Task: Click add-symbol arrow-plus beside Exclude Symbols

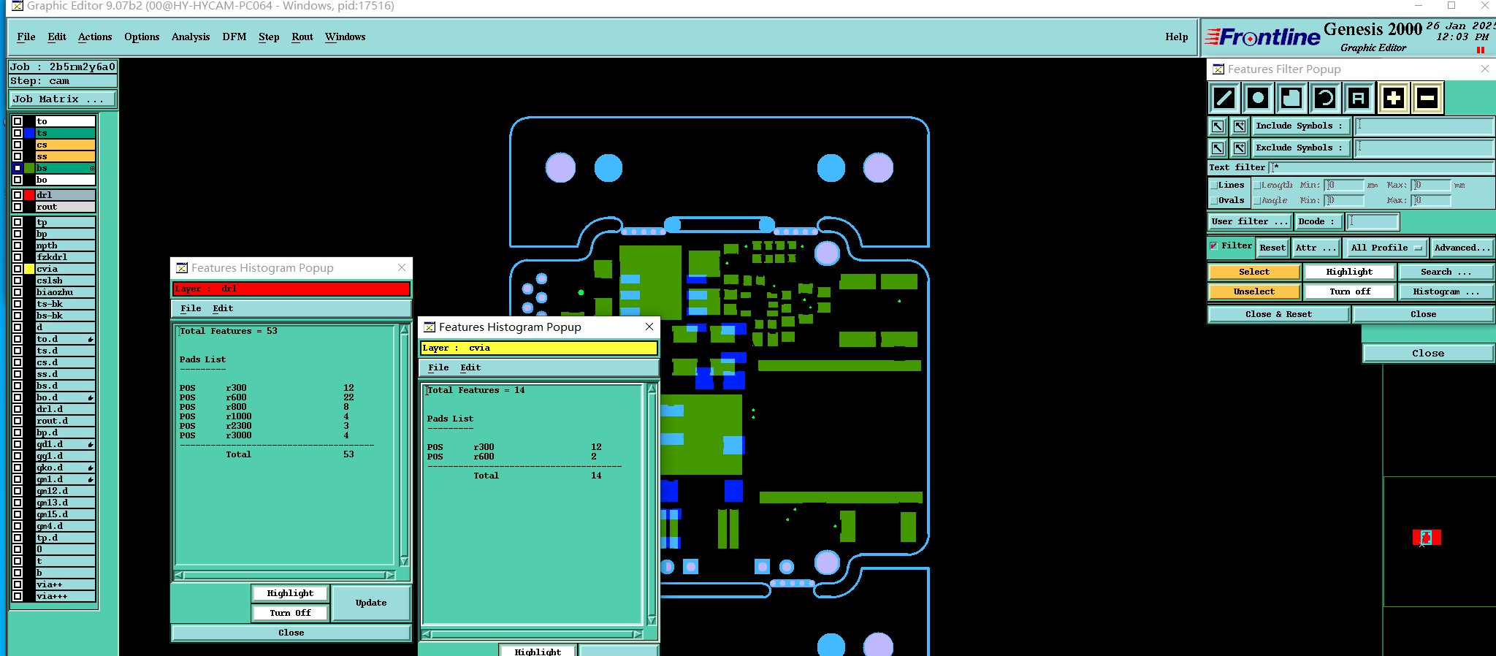Action: (1240, 148)
